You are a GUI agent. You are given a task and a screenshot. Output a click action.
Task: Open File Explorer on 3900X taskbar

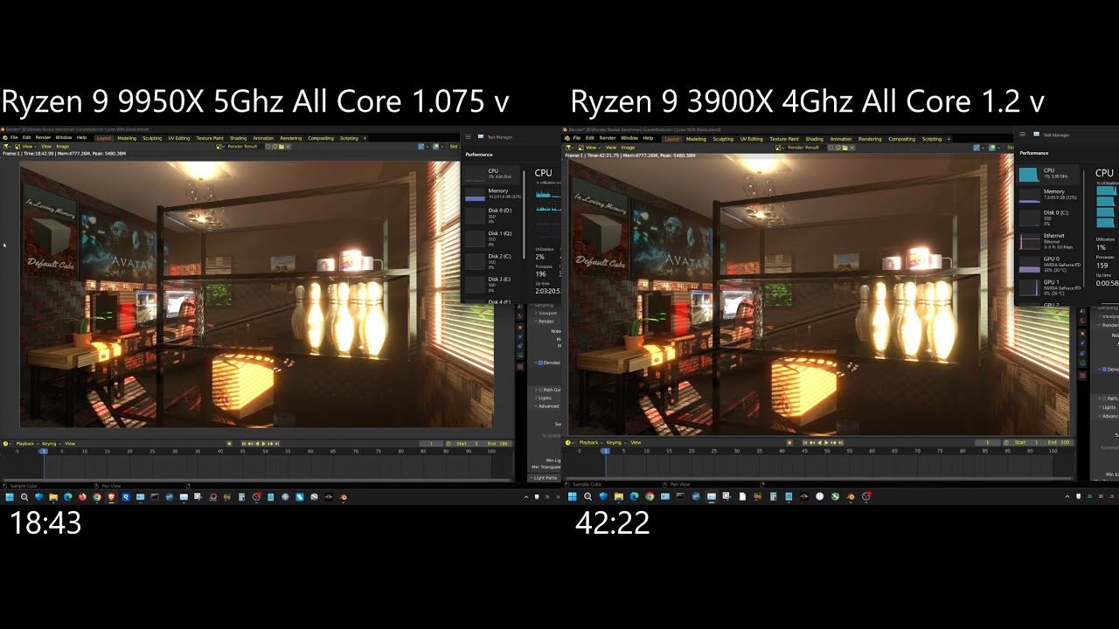pyautogui.click(x=618, y=496)
